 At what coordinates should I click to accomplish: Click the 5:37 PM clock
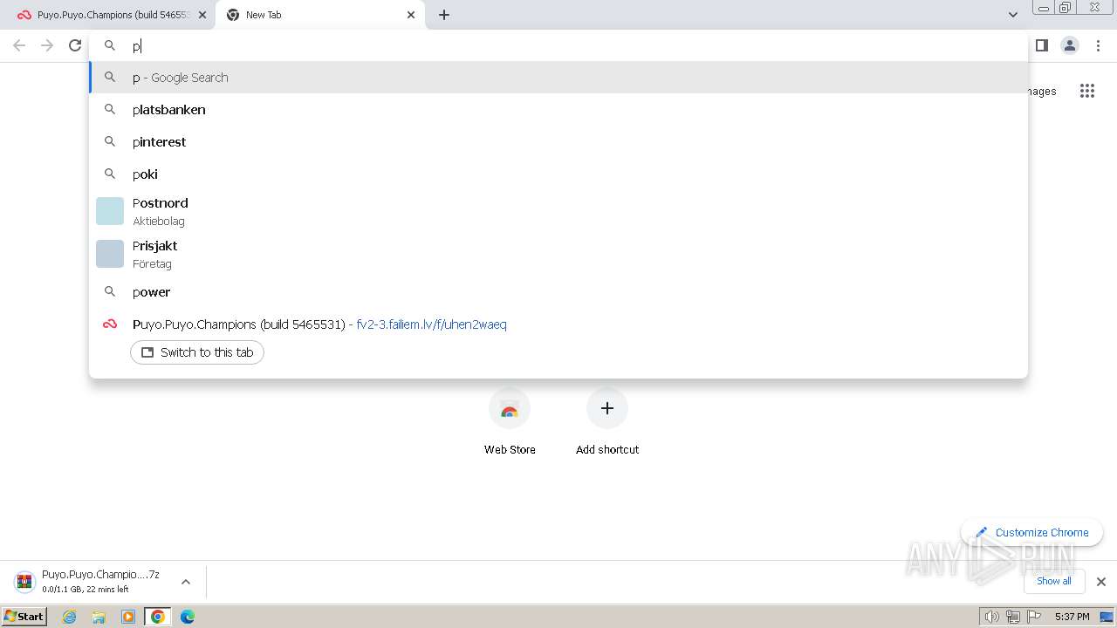point(1072,617)
